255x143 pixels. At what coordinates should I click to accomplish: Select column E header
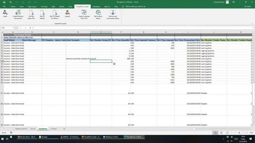point(101,32)
